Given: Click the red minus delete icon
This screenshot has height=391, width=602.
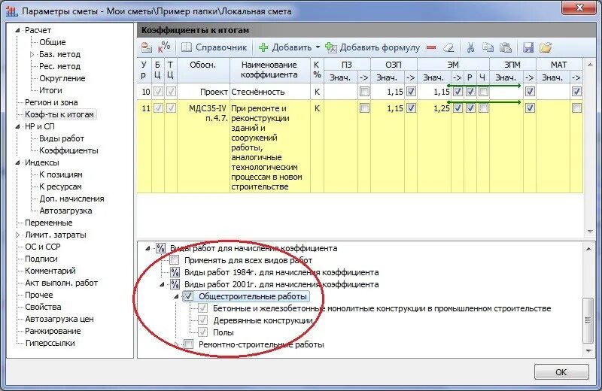Looking at the screenshot, I should 431,47.
